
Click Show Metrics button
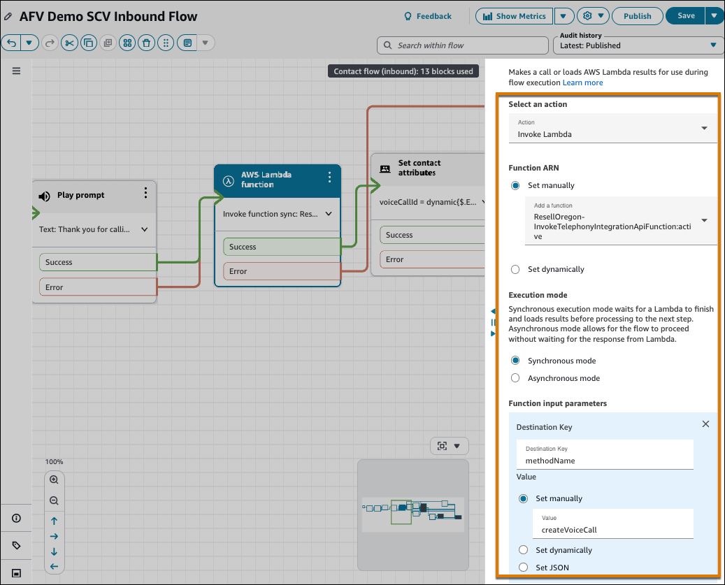[514, 16]
